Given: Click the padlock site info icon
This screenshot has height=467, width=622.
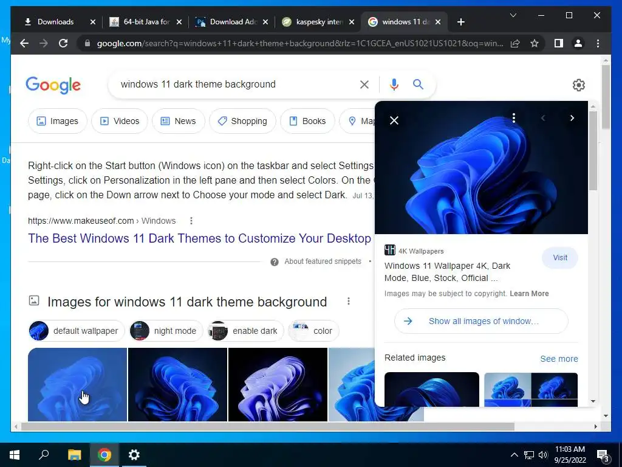Looking at the screenshot, I should 87,43.
